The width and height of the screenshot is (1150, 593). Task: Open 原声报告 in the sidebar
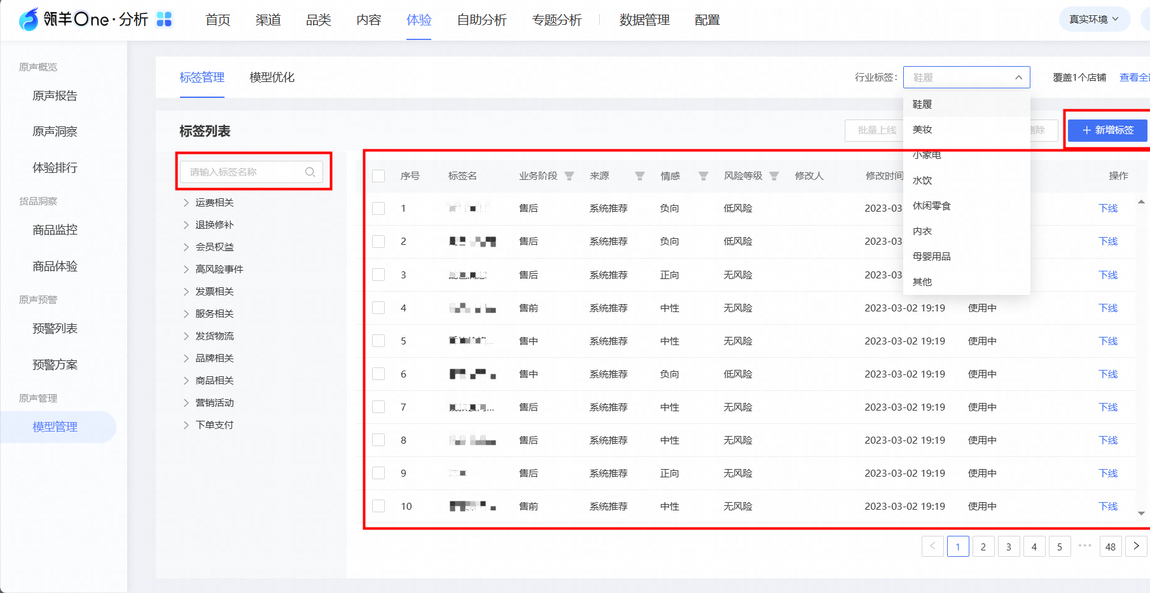55,96
